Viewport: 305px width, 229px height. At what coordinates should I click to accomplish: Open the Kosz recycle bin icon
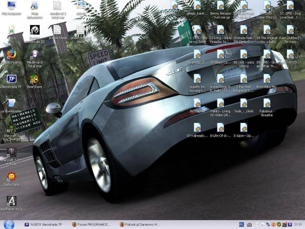click(11, 31)
